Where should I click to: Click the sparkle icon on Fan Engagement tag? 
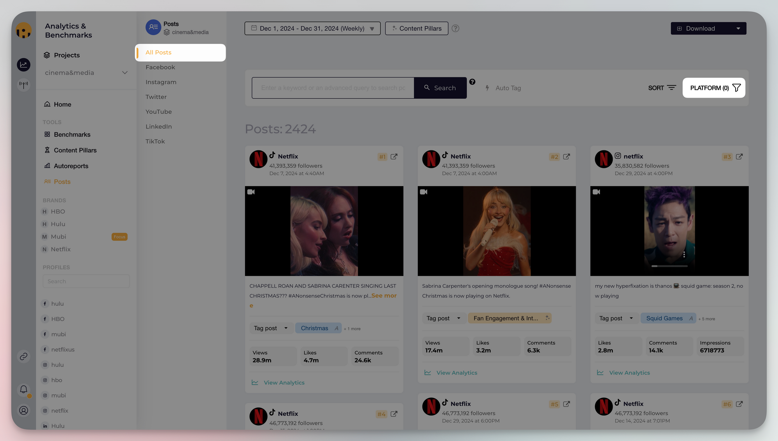547,318
